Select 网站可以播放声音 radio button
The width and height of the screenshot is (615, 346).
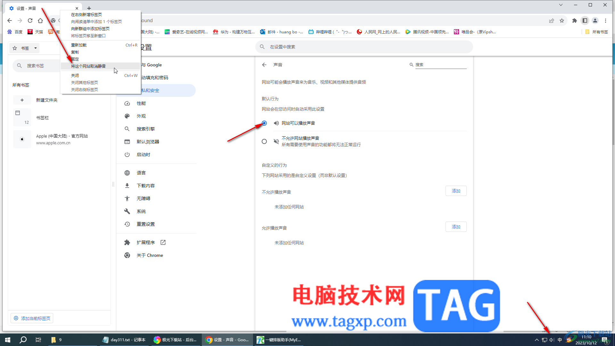point(264,123)
